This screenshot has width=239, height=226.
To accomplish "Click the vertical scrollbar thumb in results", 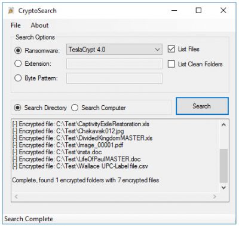I will [223, 166].
